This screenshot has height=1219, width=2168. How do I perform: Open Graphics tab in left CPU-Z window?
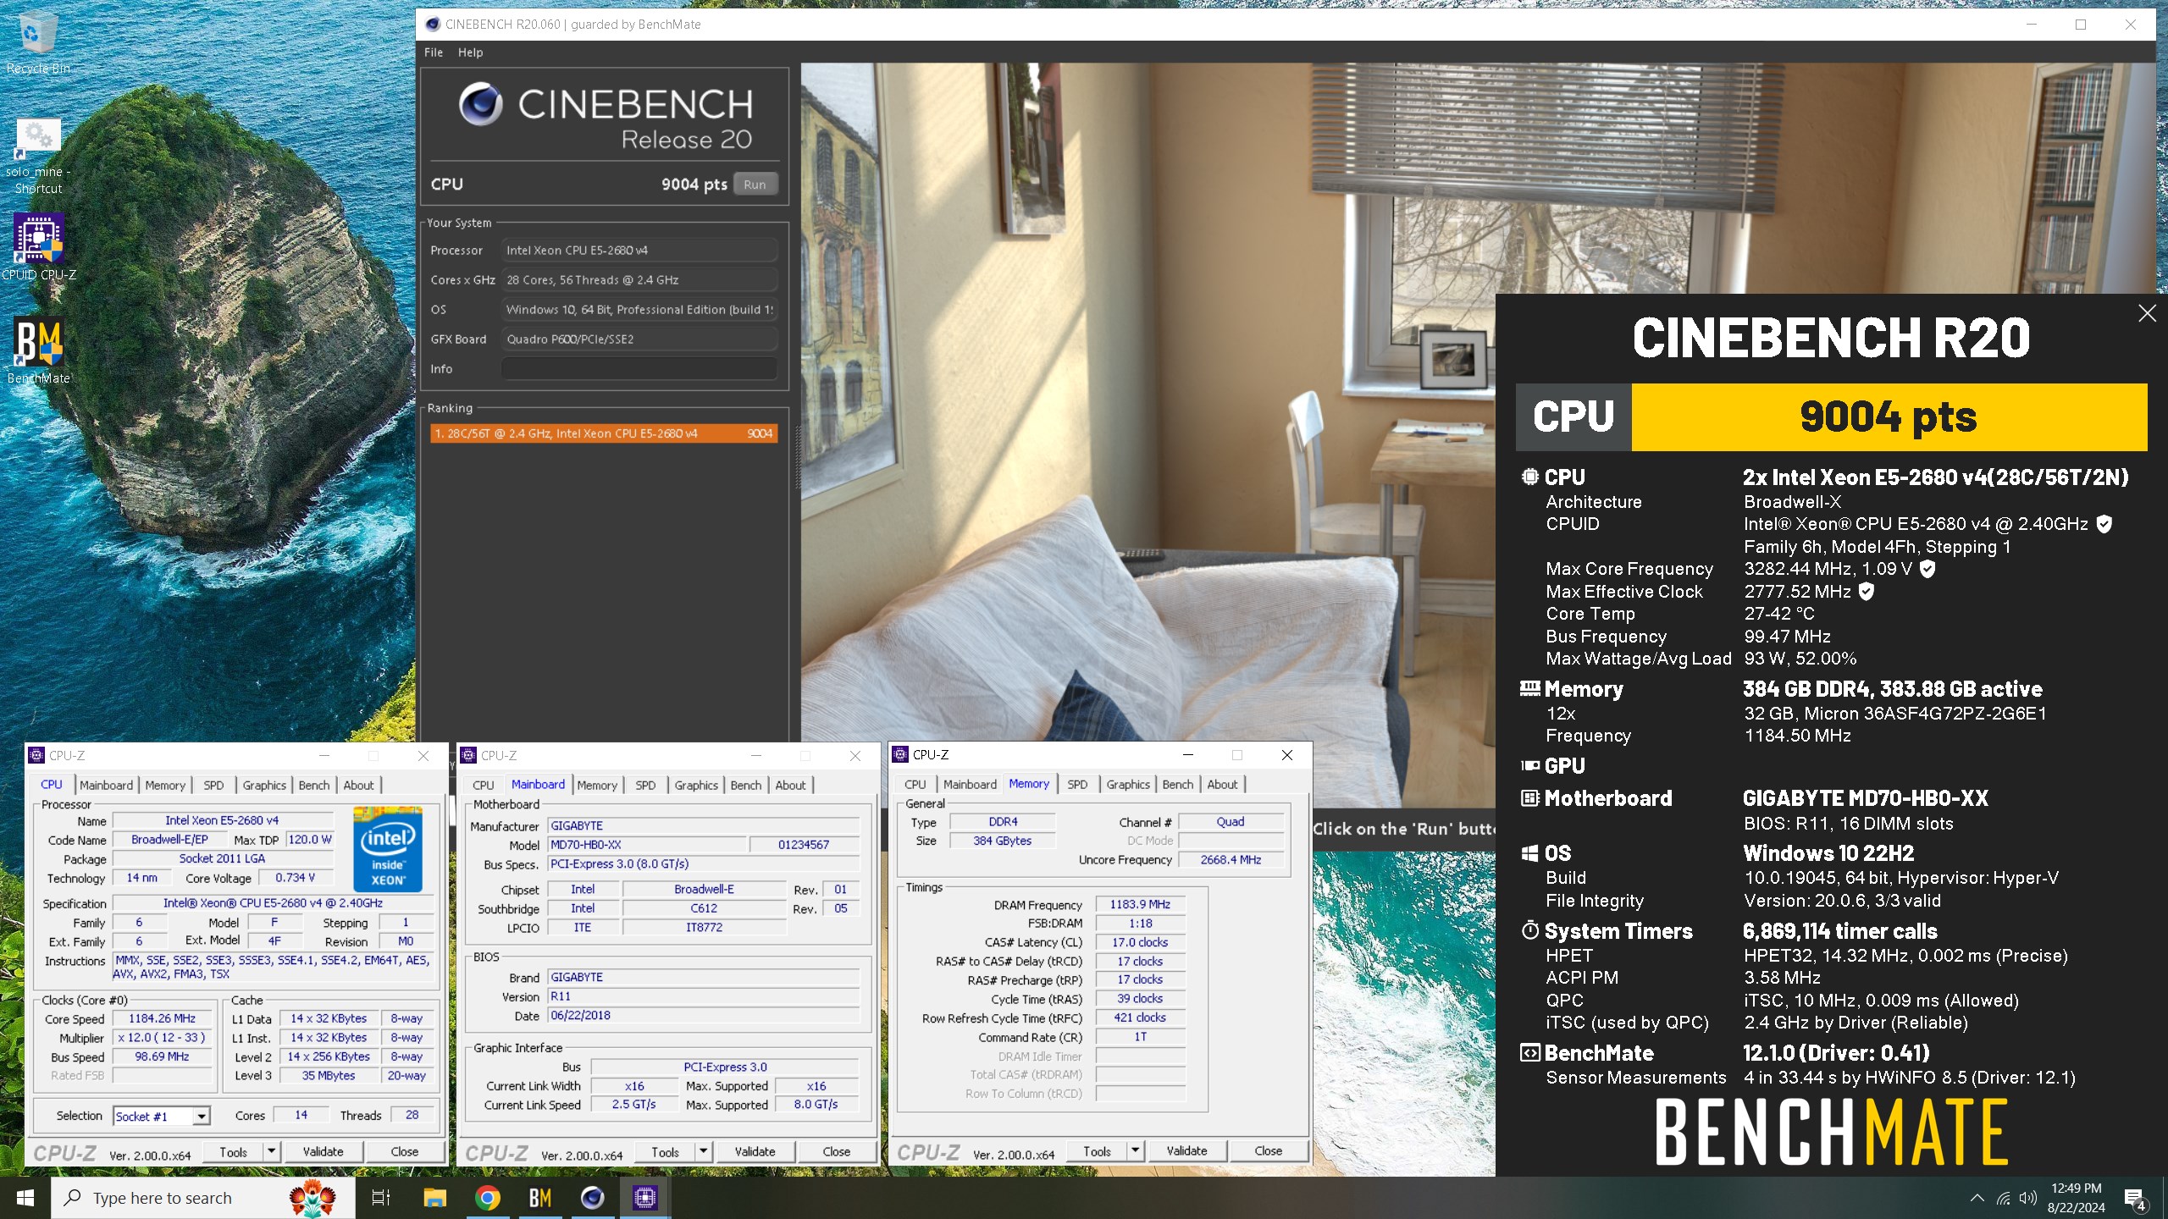pyautogui.click(x=264, y=785)
